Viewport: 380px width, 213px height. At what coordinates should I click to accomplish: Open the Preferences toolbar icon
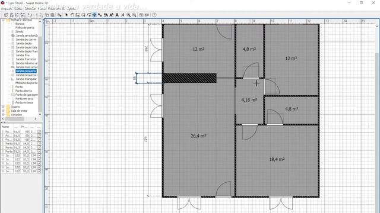click(x=23, y=15)
